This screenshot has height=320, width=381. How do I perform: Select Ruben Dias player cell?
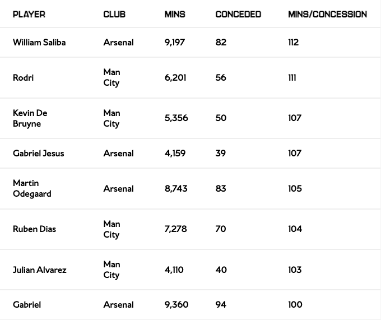34,229
